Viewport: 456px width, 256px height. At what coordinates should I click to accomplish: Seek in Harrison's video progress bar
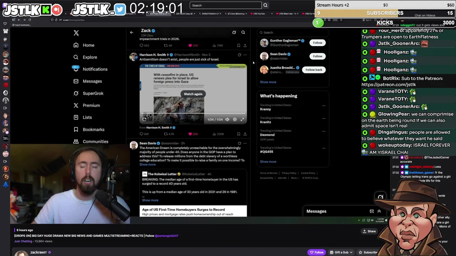click(193, 114)
